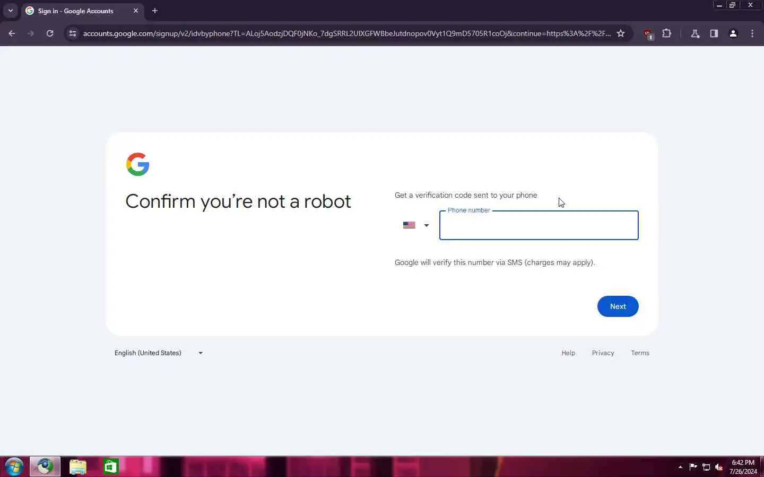This screenshot has height=477, width=764.
Task: Bookmark this page with the star icon
Action: 621,33
